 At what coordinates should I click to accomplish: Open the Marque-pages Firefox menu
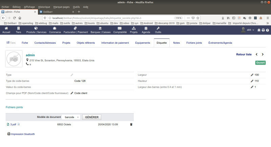61,7
